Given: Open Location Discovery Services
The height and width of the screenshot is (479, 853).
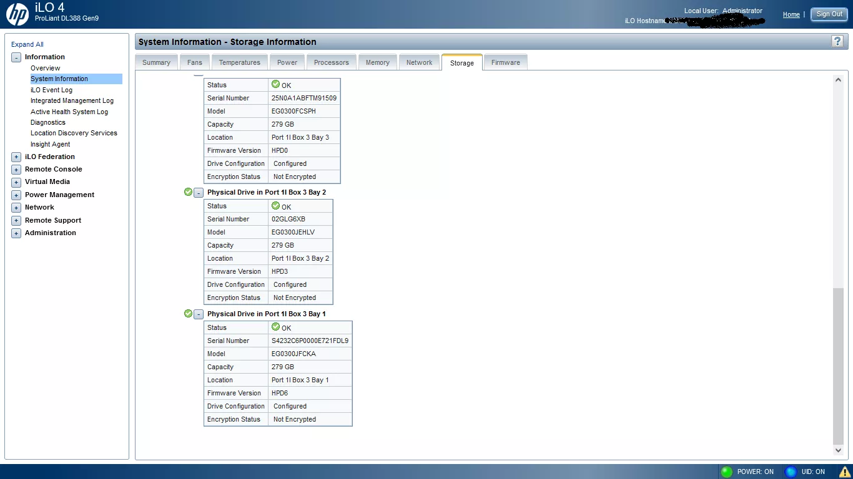Looking at the screenshot, I should [x=74, y=133].
